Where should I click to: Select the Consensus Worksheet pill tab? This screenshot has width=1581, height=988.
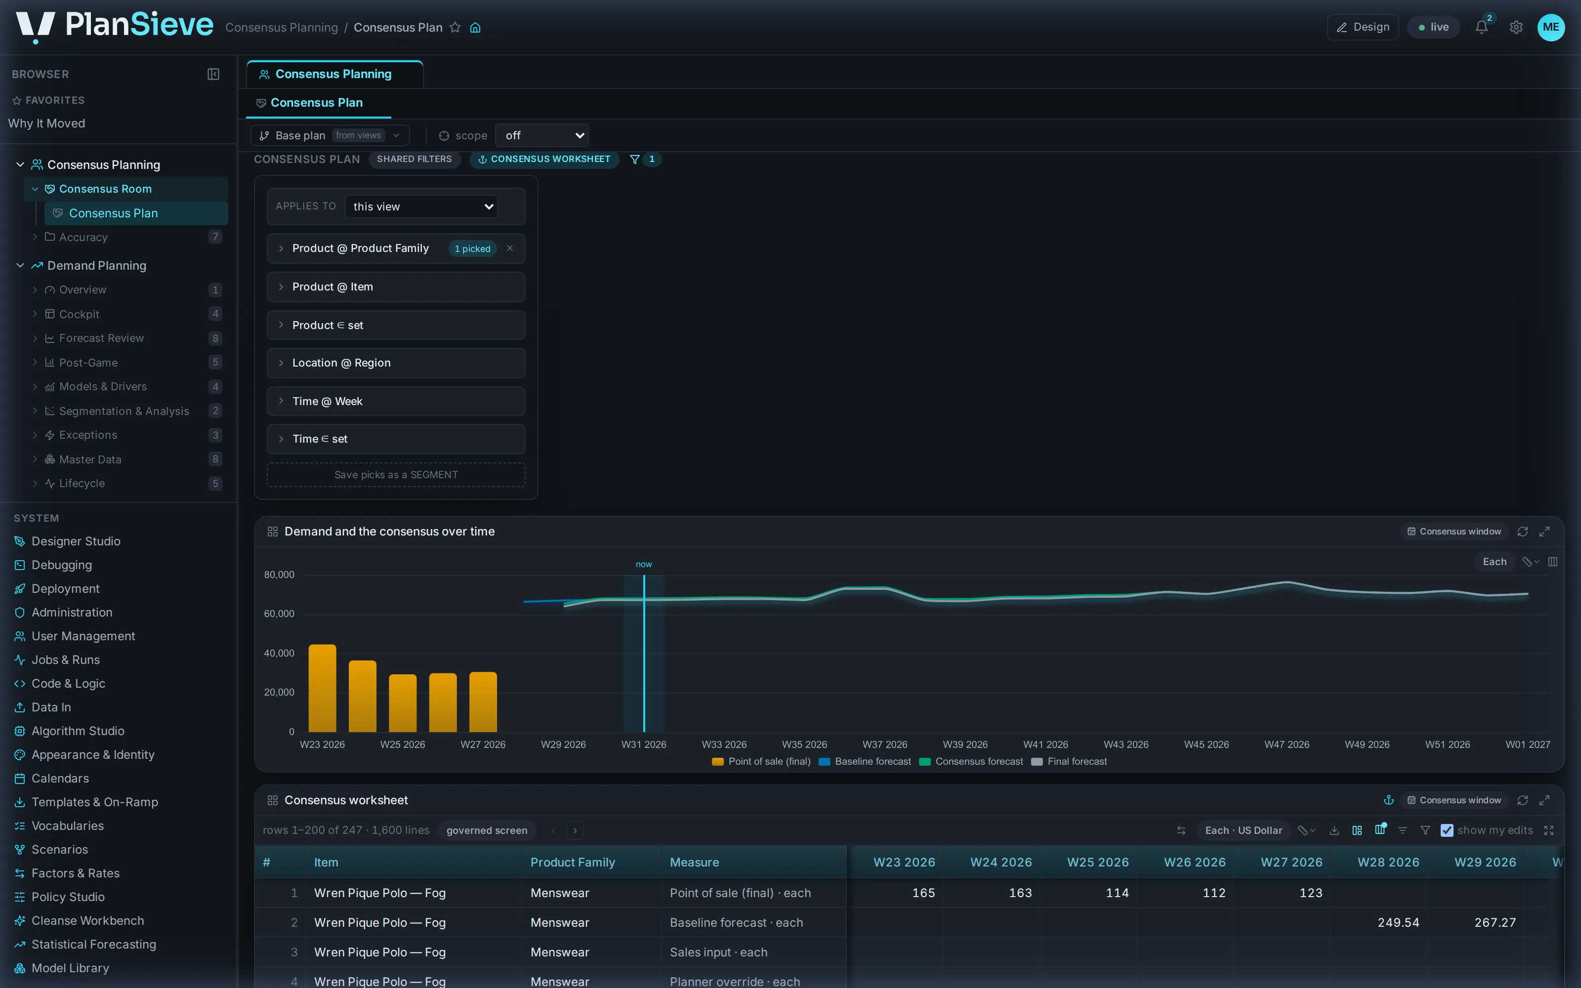[543, 159]
